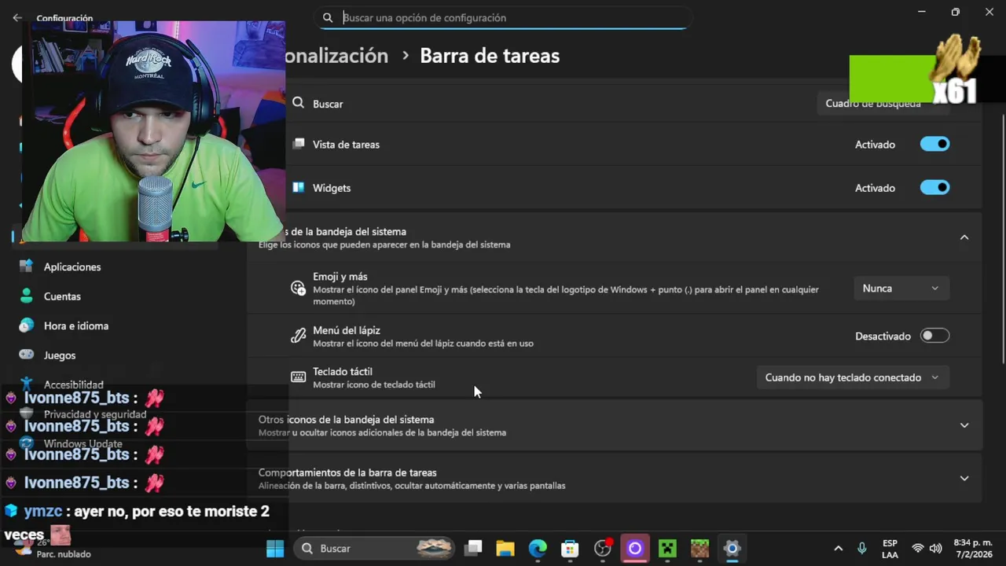Screen dimensions: 1006x566
Task: Open the Emoji y más Nunca dropdown
Action: (x=901, y=289)
